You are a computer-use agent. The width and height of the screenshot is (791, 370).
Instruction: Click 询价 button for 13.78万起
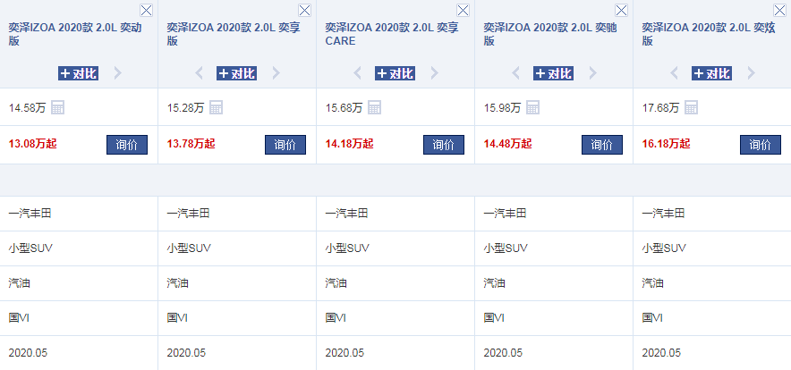(285, 145)
